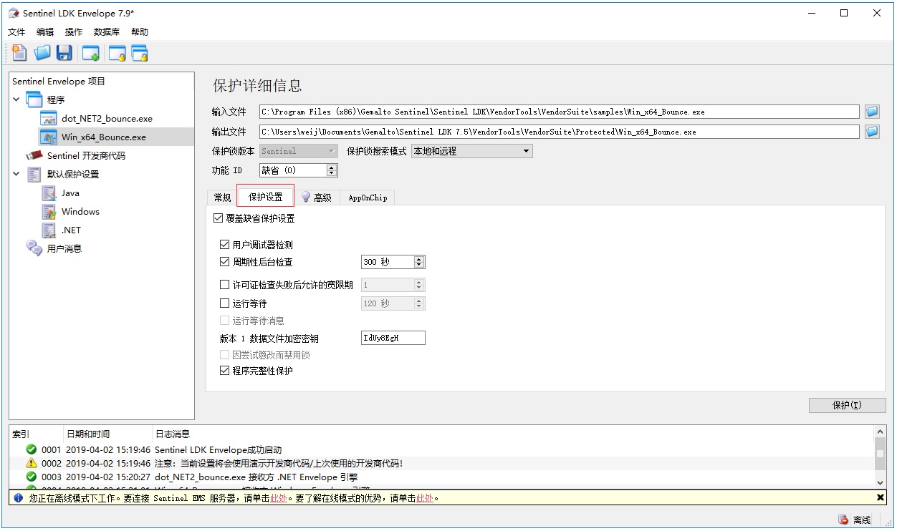Select dot_NET2_bounce.exe in the tree
Viewport: 897px width, 531px height.
(106, 119)
